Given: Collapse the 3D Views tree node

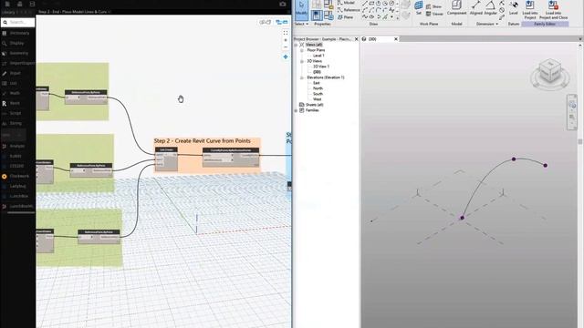Looking at the screenshot, I should pyautogui.click(x=302, y=61).
